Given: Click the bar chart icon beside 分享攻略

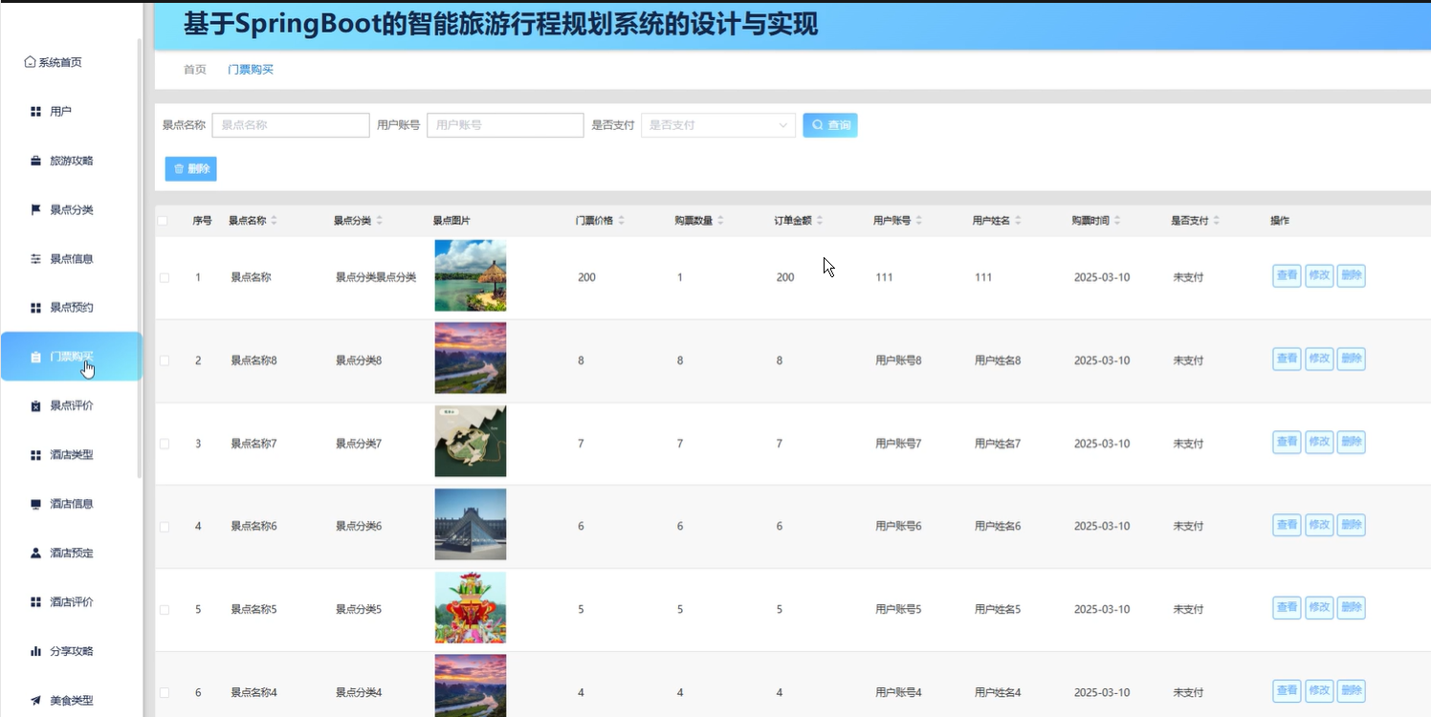Looking at the screenshot, I should [x=35, y=651].
